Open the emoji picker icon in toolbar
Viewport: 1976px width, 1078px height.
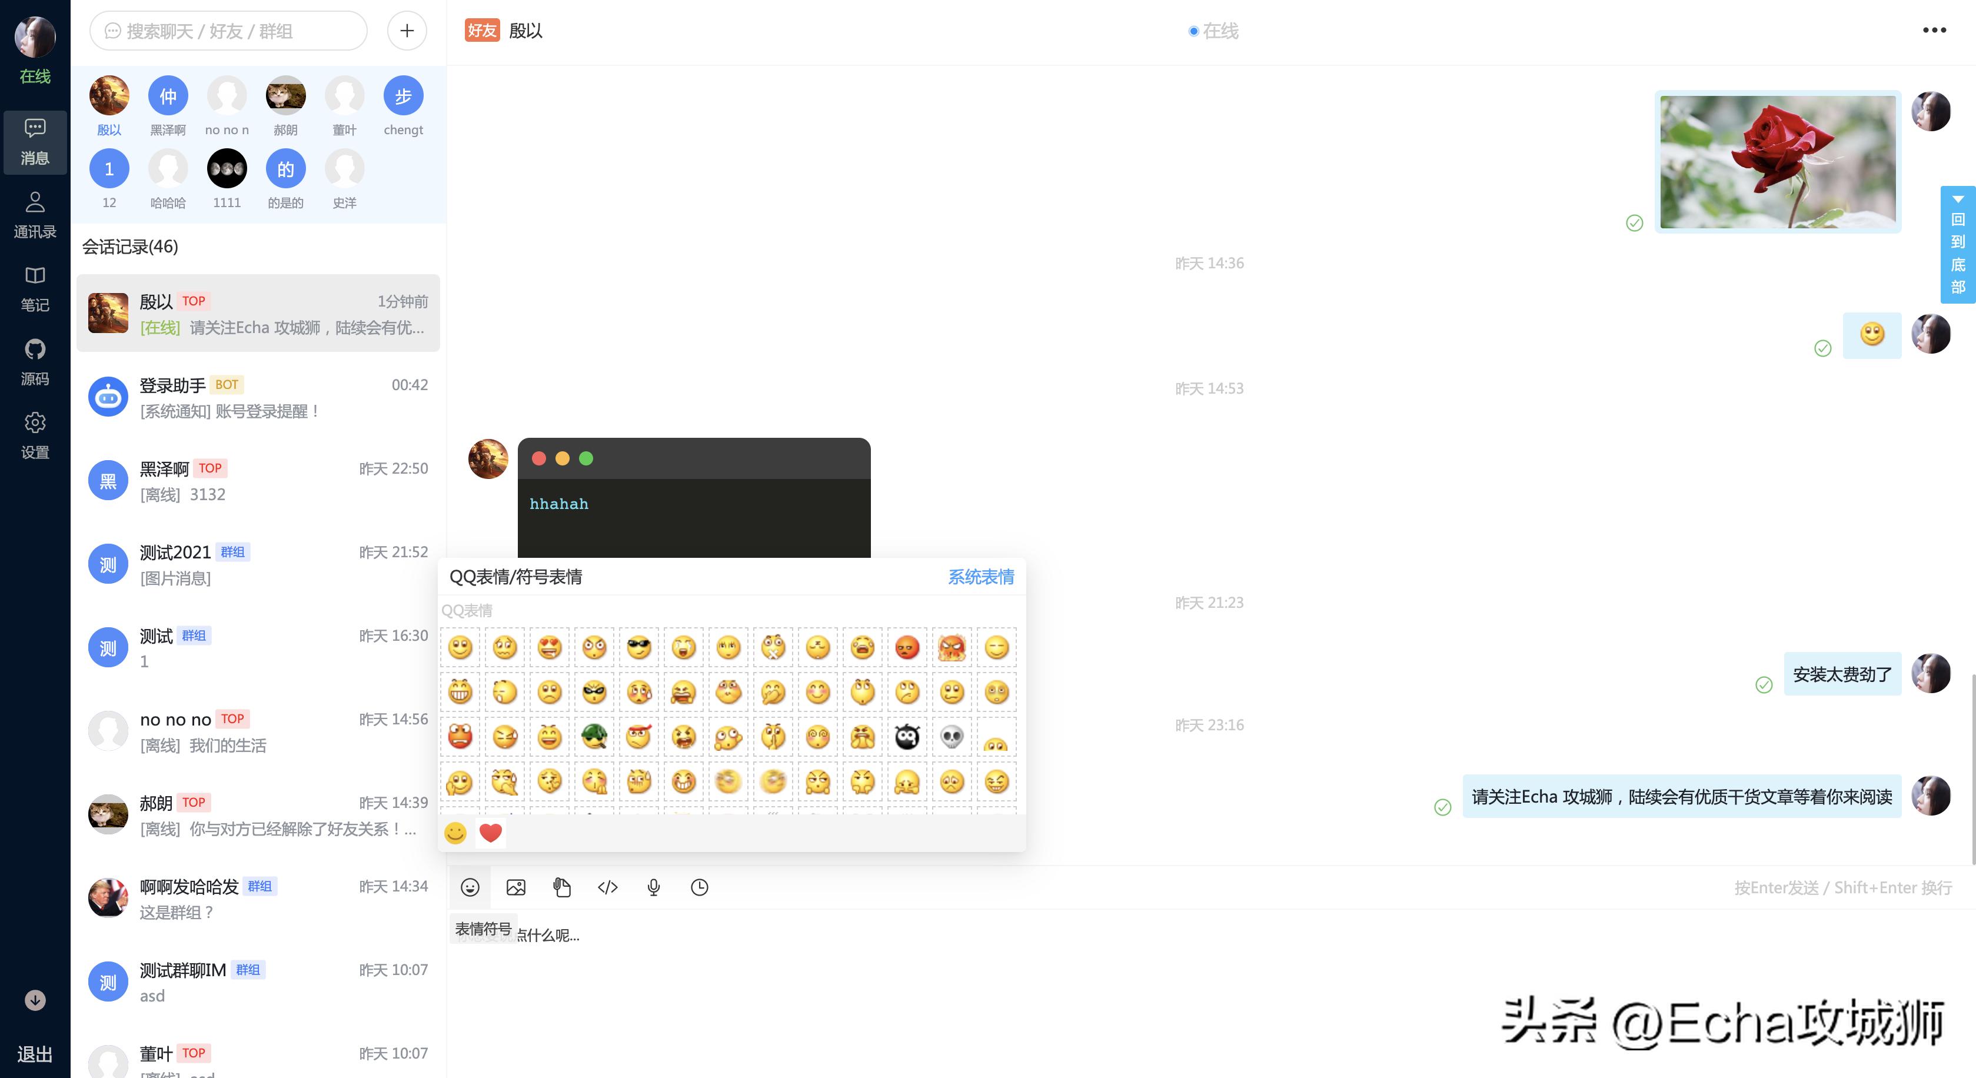470,887
